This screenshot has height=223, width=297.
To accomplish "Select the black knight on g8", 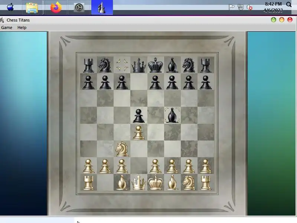I will [x=189, y=65].
